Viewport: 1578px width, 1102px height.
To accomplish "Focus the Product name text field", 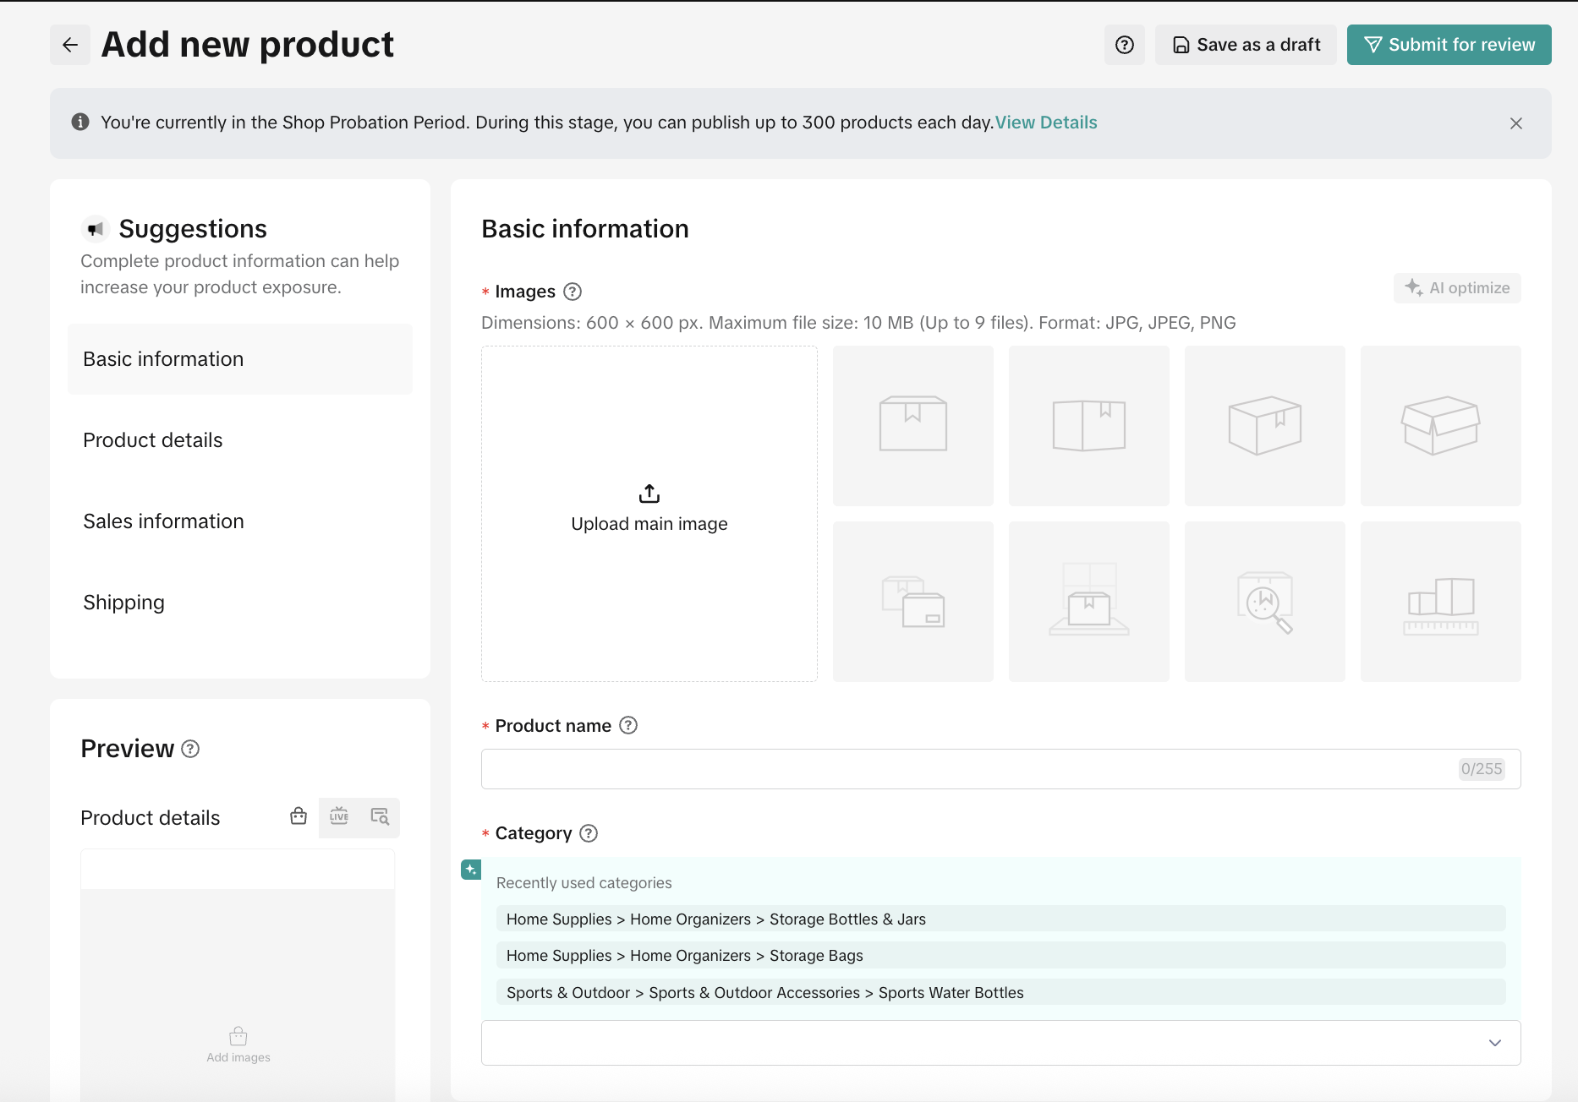I will [964, 769].
